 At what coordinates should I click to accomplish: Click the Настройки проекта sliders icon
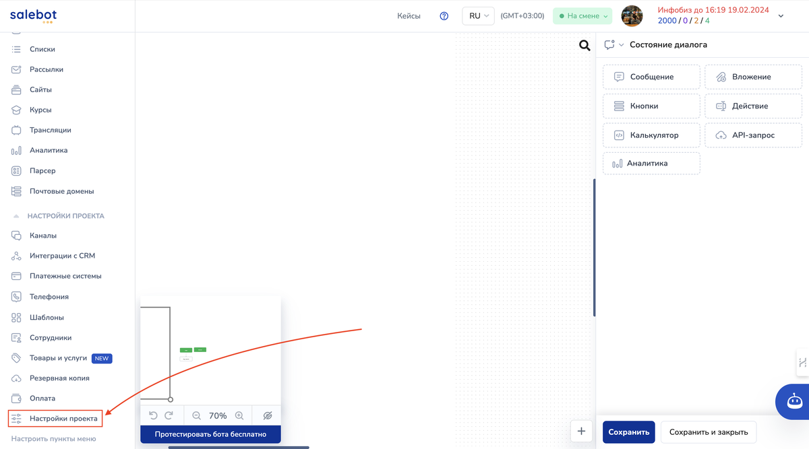tap(16, 419)
